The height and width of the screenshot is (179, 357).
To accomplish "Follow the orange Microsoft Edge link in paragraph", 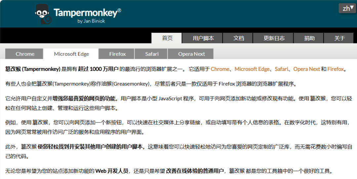I will [252, 69].
